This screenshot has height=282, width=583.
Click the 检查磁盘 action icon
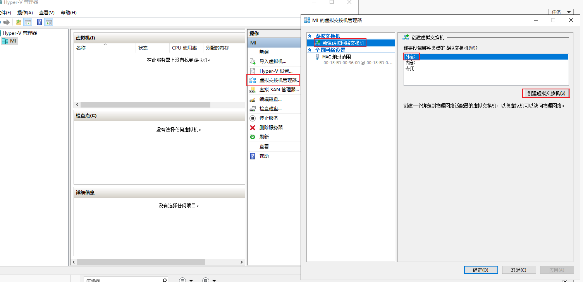click(254, 108)
